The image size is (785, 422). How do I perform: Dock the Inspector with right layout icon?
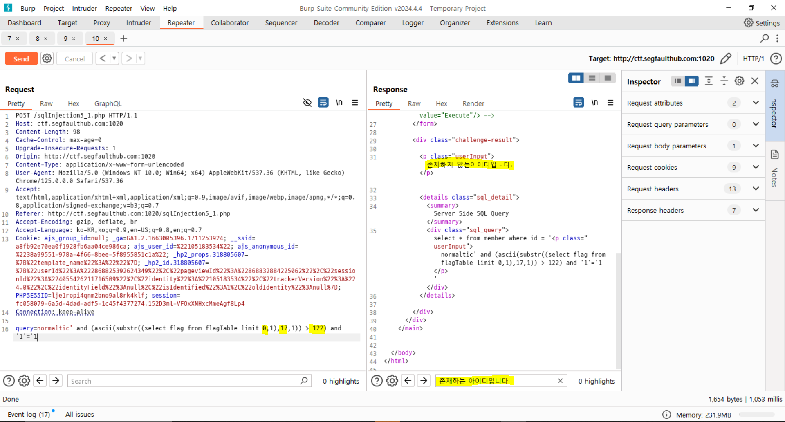coord(691,81)
